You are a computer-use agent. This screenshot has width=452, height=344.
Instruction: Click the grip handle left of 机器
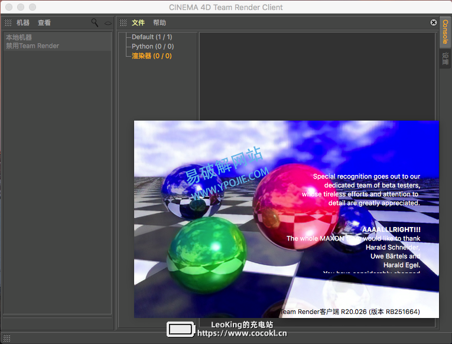point(8,22)
